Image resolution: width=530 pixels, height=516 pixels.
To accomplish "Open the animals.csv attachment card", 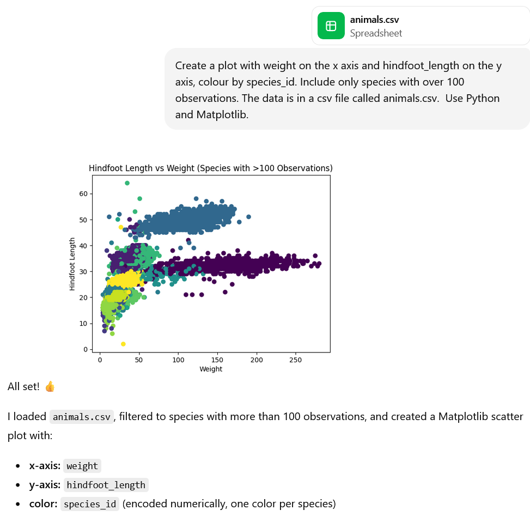I will [x=419, y=25].
